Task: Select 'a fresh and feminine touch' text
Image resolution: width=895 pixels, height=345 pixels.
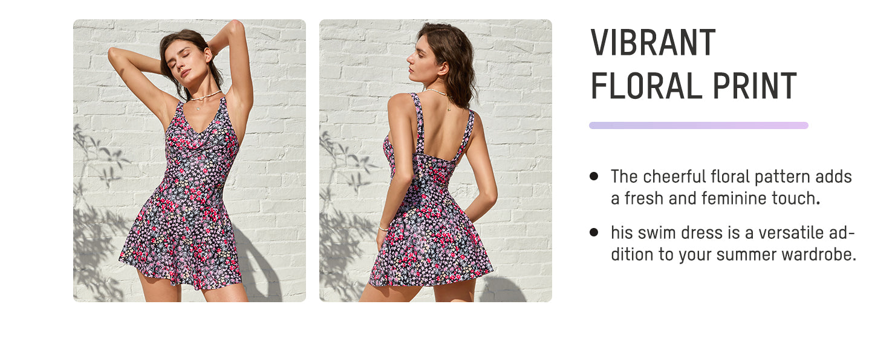Action: [715, 198]
